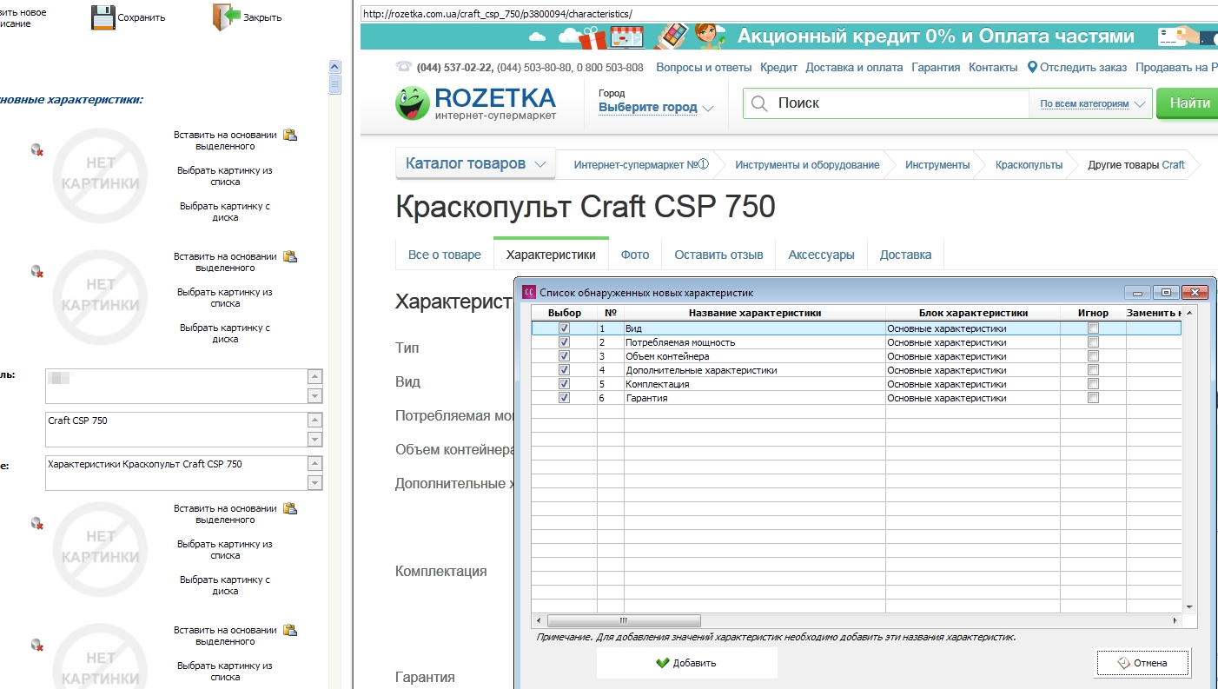Click delete-image icon beside second placeholder
The height and width of the screenshot is (689, 1218).
(37, 272)
